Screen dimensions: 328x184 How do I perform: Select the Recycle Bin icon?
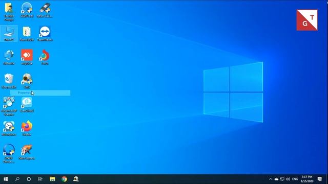pyautogui.click(x=9, y=81)
